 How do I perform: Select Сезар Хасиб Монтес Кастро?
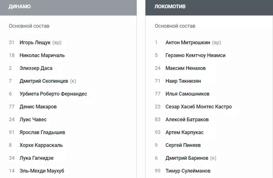coord(198,107)
